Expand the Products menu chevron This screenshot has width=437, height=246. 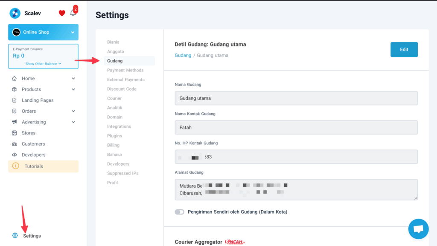click(73, 89)
